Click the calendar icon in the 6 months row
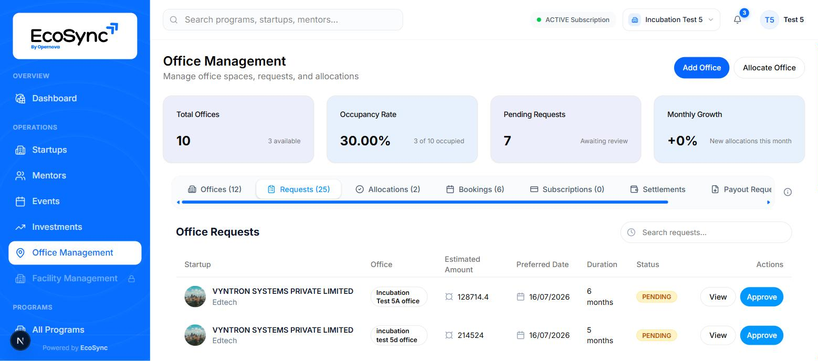The width and height of the screenshot is (818, 361). [x=520, y=296]
